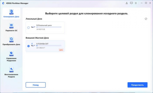This screenshot has height=93, width=153.
Task: Select the E: TOSHIBA EXT radio button
Action: click(x=29, y=46)
